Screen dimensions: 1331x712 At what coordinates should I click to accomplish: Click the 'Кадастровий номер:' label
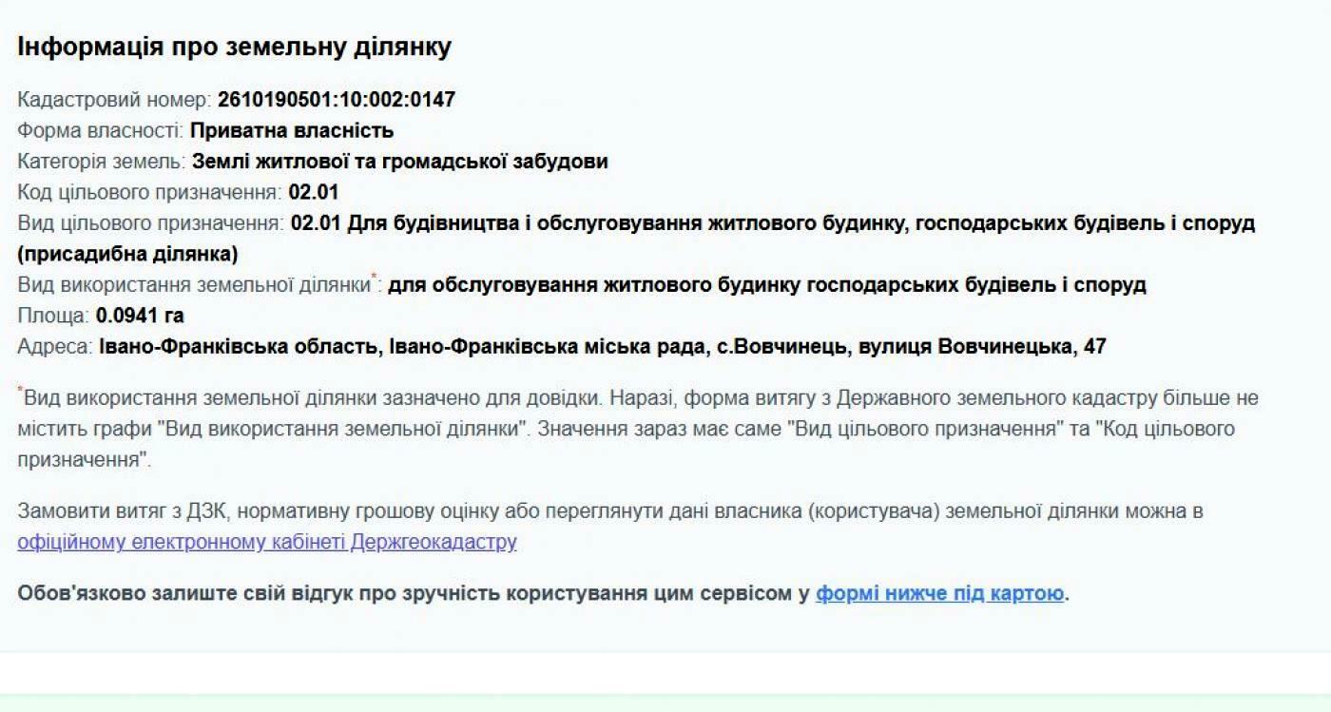point(114,100)
